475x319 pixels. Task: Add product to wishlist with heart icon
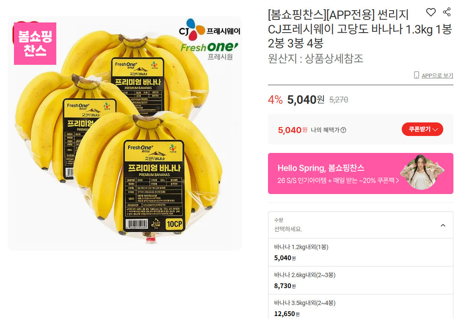(431, 12)
